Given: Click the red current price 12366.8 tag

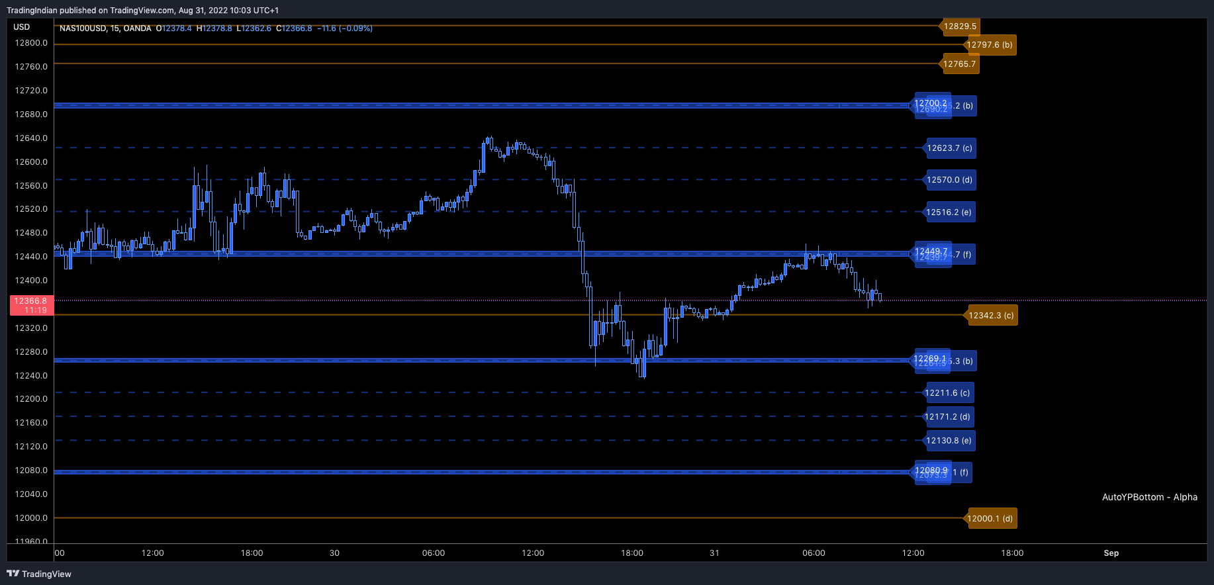Looking at the screenshot, I should [x=32, y=305].
